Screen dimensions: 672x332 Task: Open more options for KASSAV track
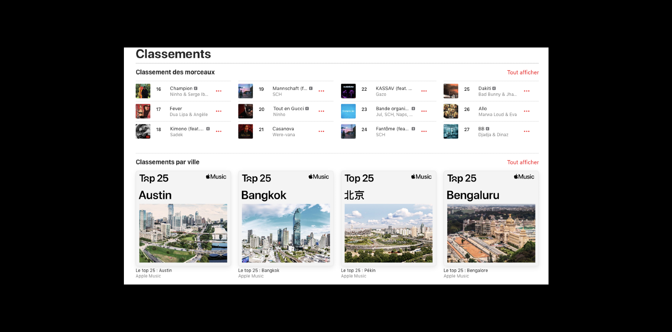point(424,91)
